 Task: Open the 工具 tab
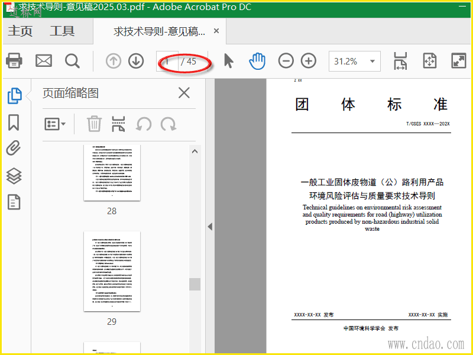(62, 31)
